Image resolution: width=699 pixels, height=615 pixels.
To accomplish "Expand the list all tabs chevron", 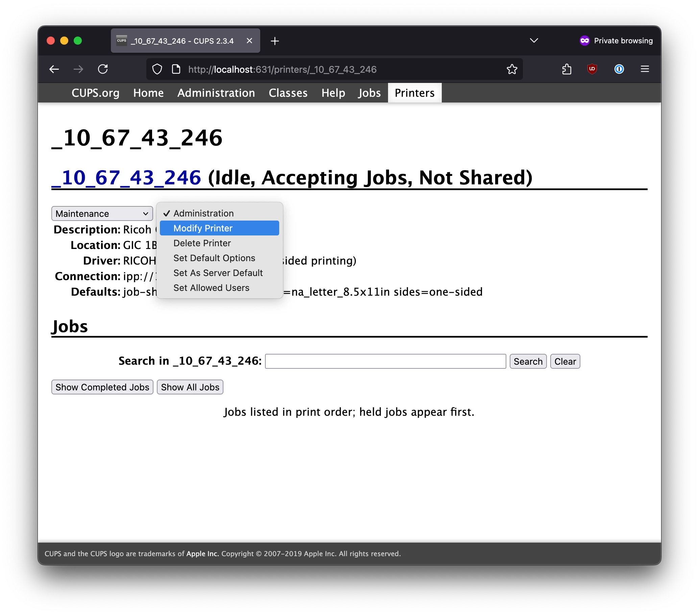I will (534, 41).
